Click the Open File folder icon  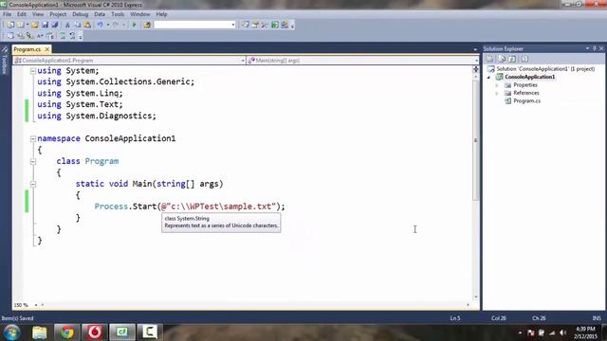tap(35, 25)
